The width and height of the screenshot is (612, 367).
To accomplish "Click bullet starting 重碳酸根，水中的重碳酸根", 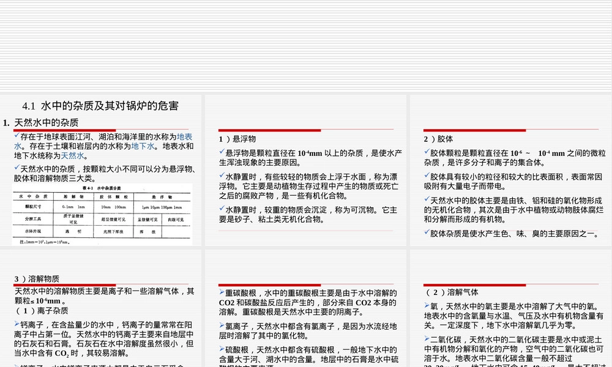I will point(308,302).
